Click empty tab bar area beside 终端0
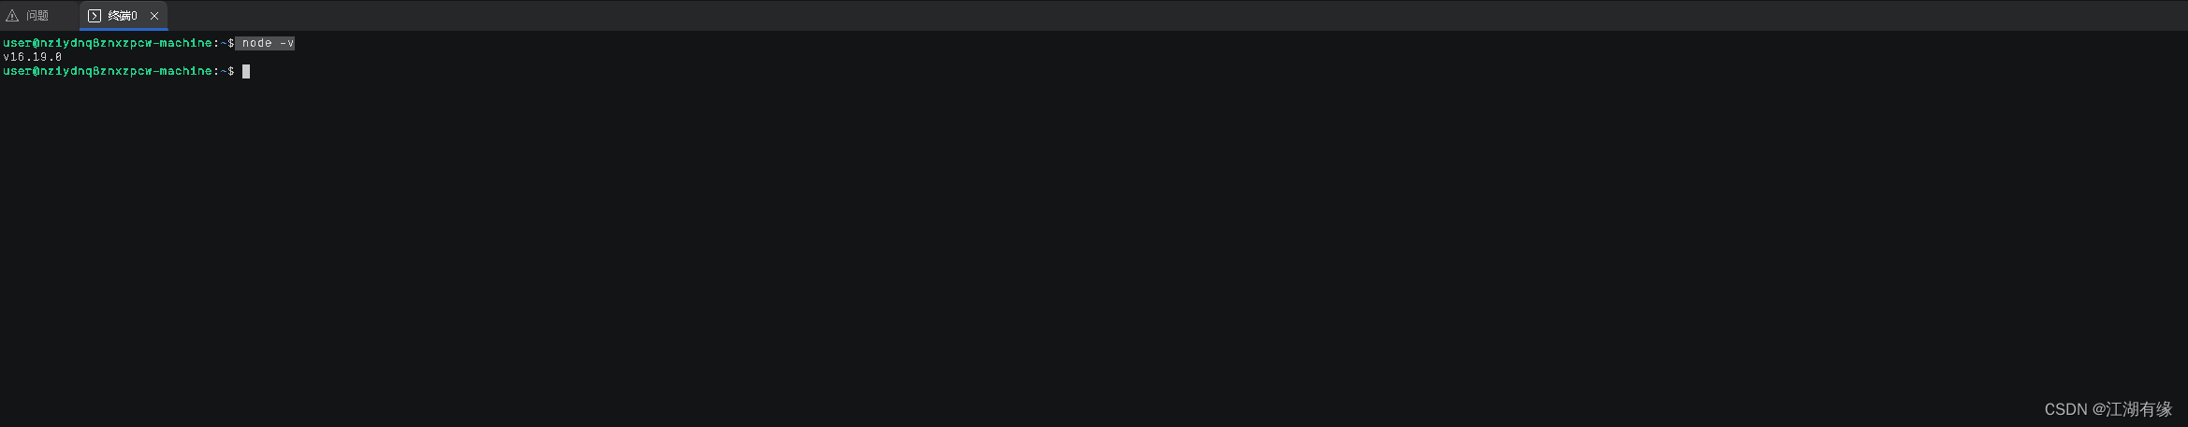This screenshot has width=2188, height=427. click(x=1123, y=16)
